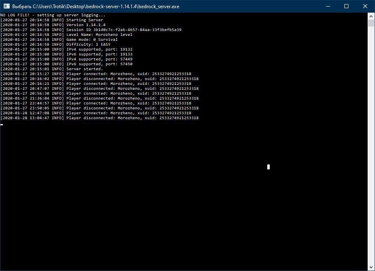The width and height of the screenshot is (375, 271).
Task: Click the 'Starting Server' log line
Action: pyautogui.click(x=52, y=20)
